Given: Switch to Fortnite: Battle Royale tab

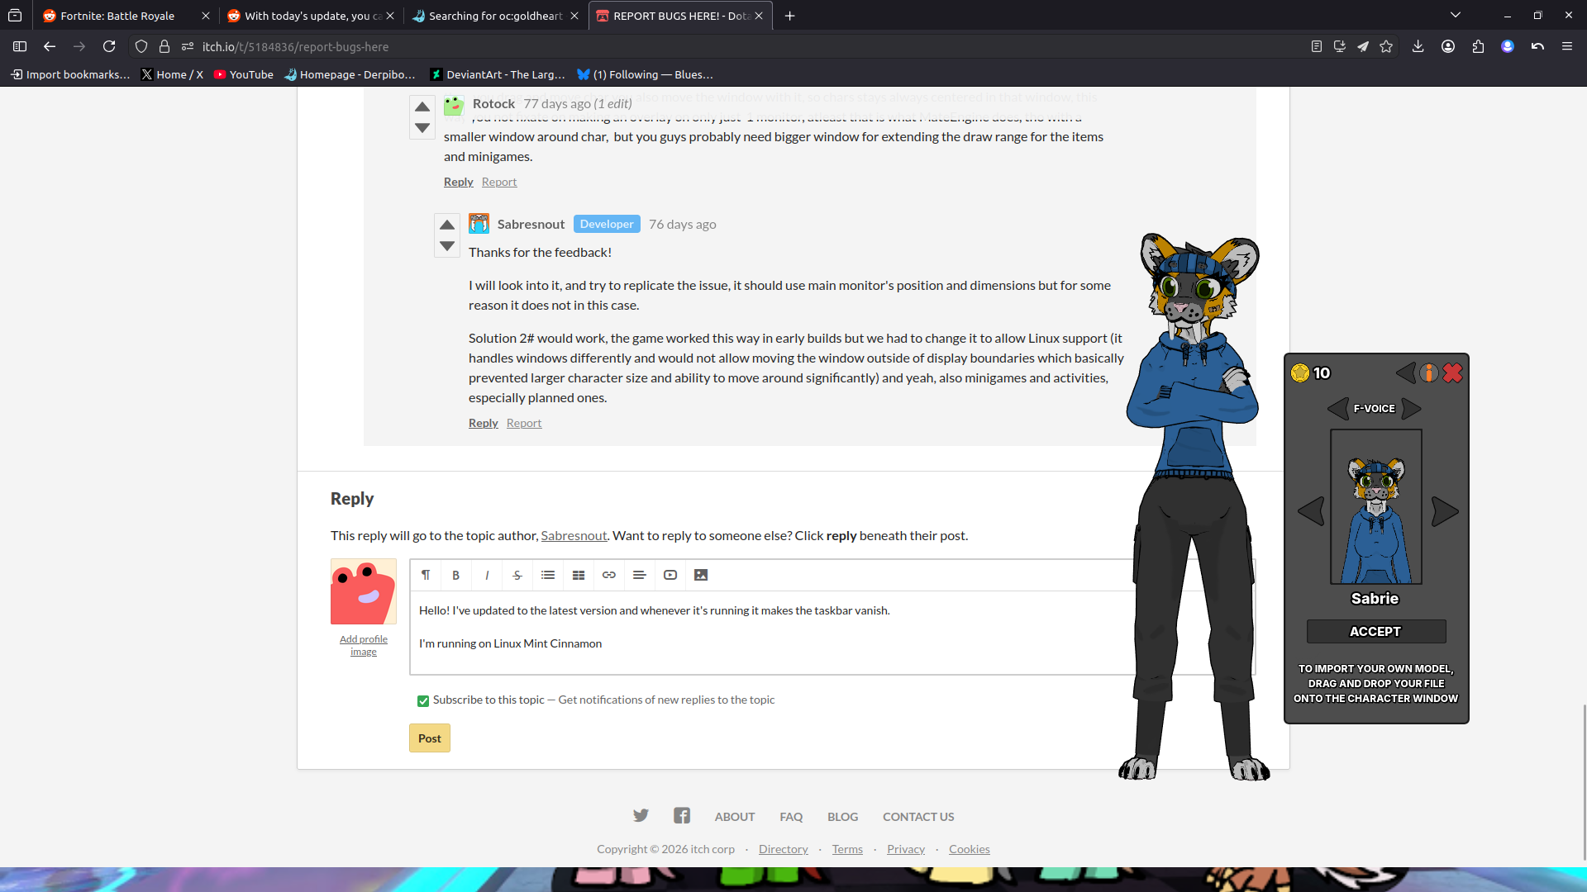Looking at the screenshot, I should [117, 16].
